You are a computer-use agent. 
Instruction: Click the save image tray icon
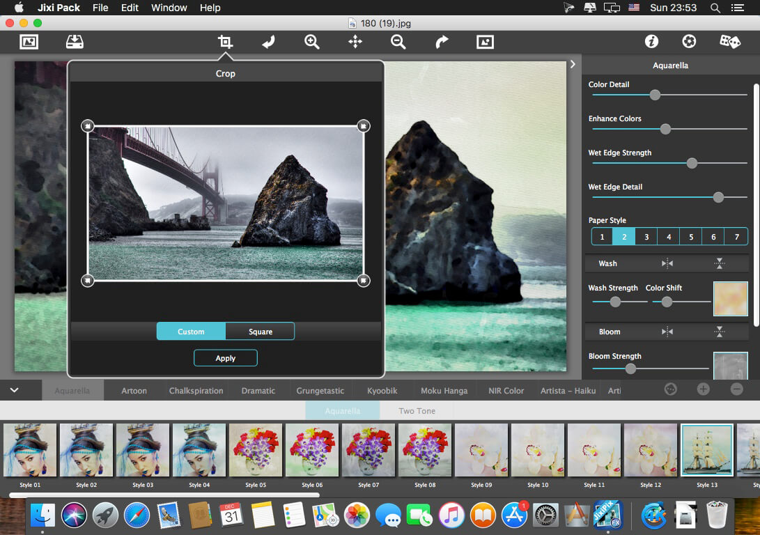[x=75, y=42]
